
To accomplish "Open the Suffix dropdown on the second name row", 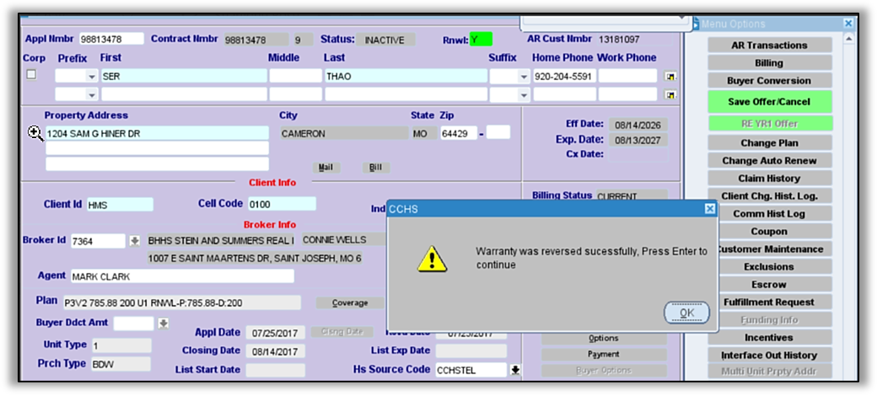I will tap(524, 94).
